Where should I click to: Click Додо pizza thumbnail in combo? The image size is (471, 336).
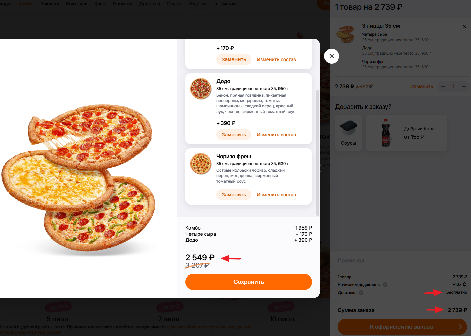point(201,89)
